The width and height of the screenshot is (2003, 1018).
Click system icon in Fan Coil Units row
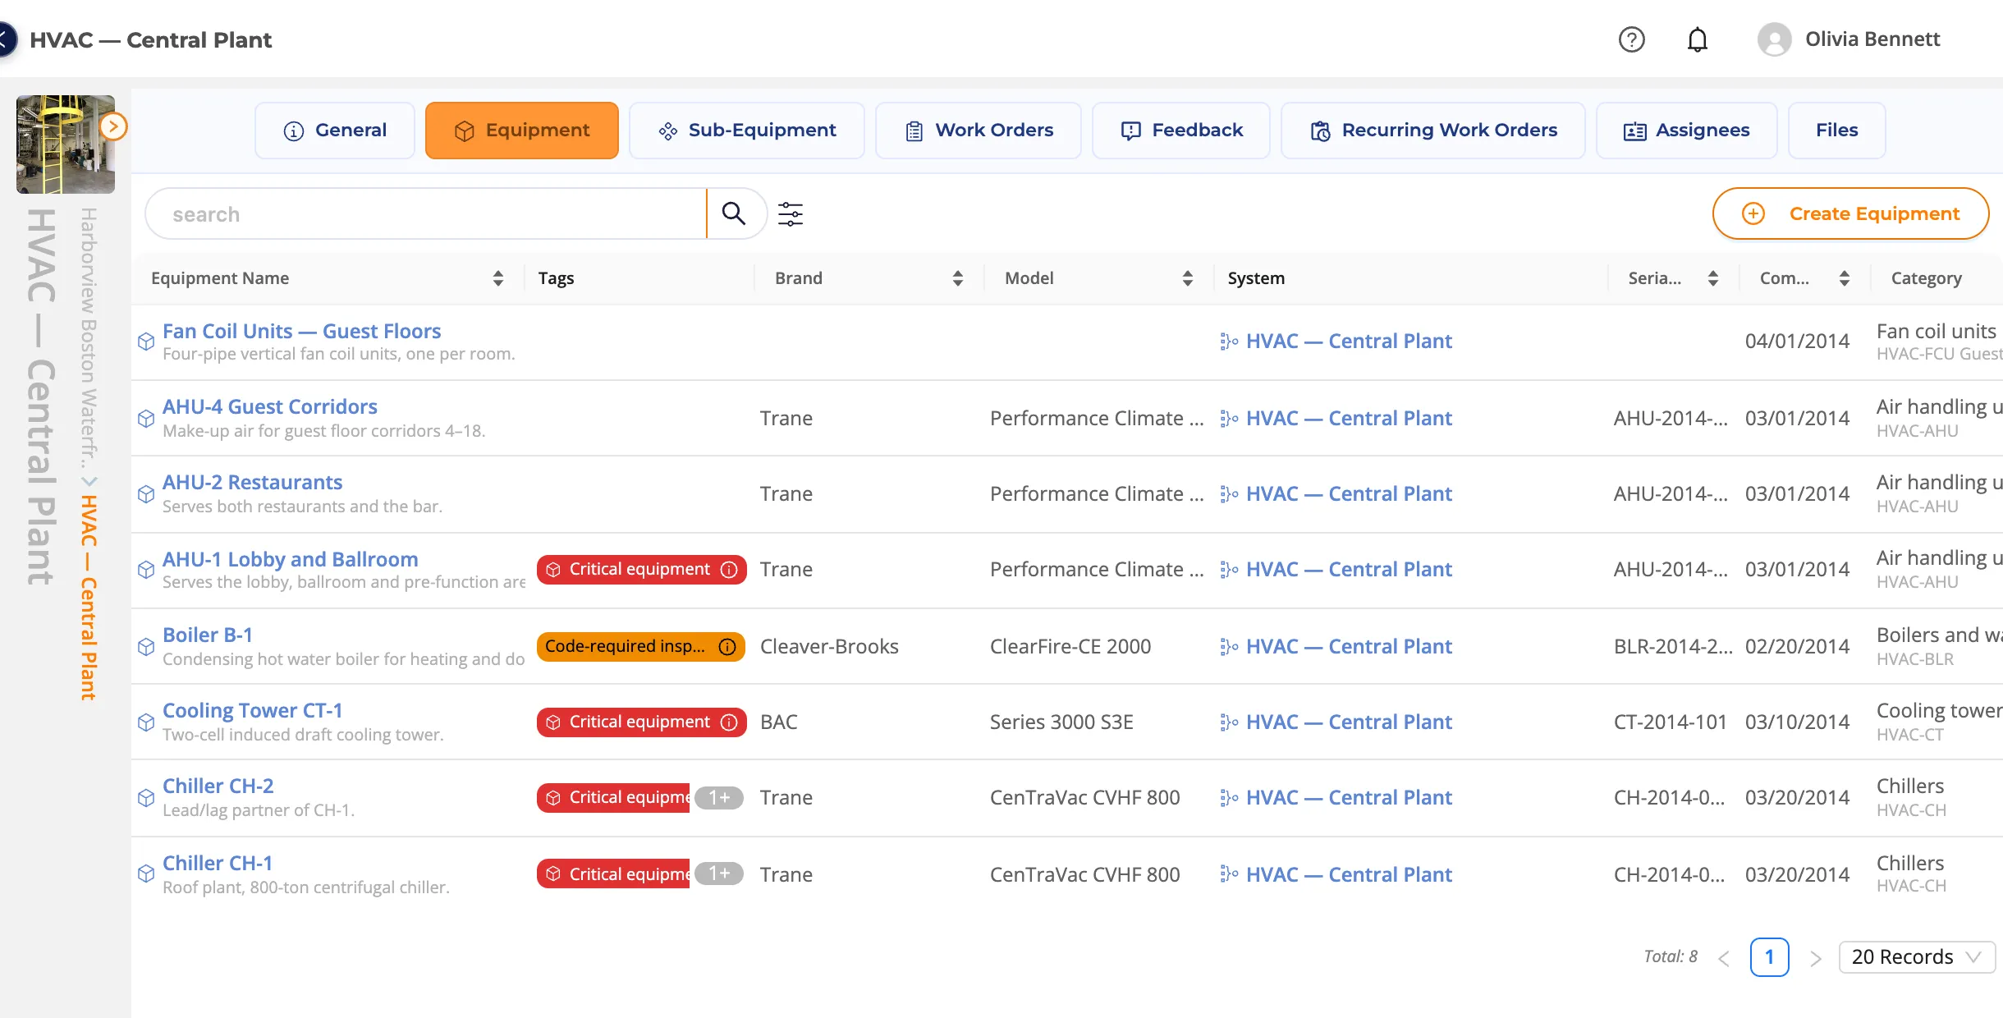click(1229, 342)
